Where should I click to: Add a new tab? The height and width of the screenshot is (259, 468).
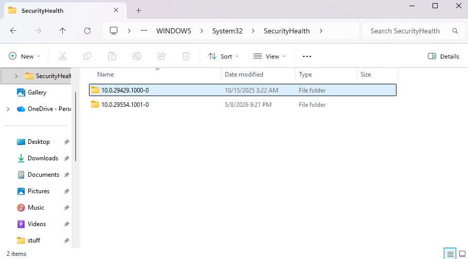[x=138, y=10]
